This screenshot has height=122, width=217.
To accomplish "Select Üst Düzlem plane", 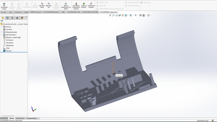I will tap(10, 43).
